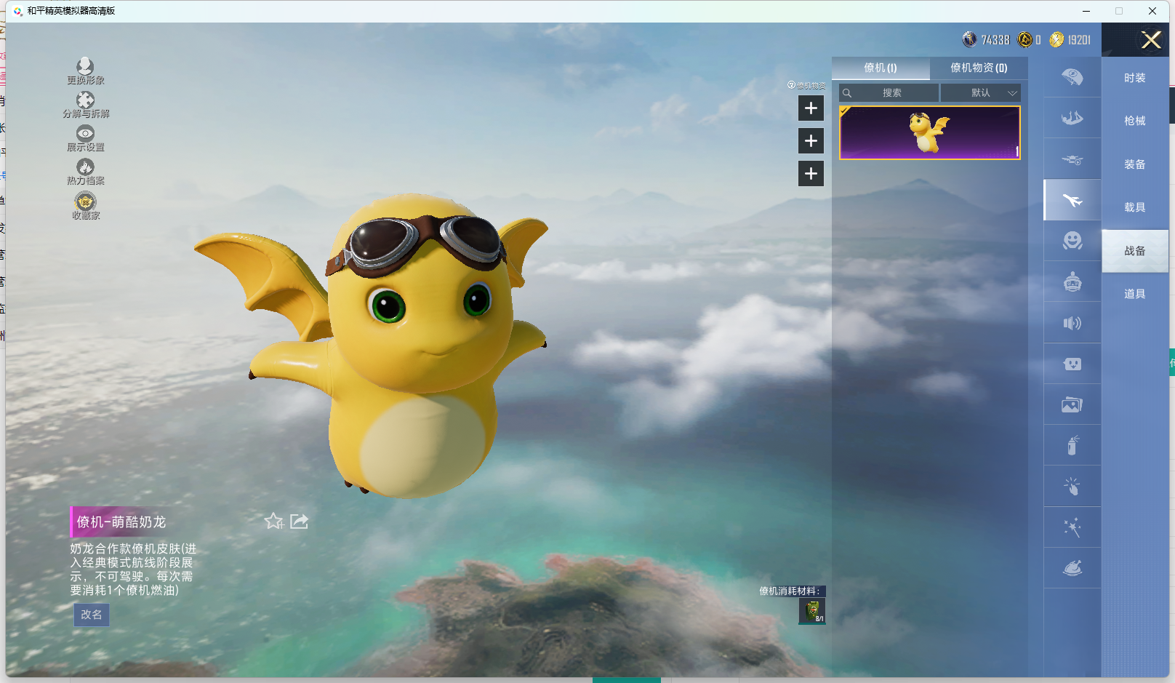Open the roast chicken category icon
The image size is (1175, 683).
pos(1072,567)
